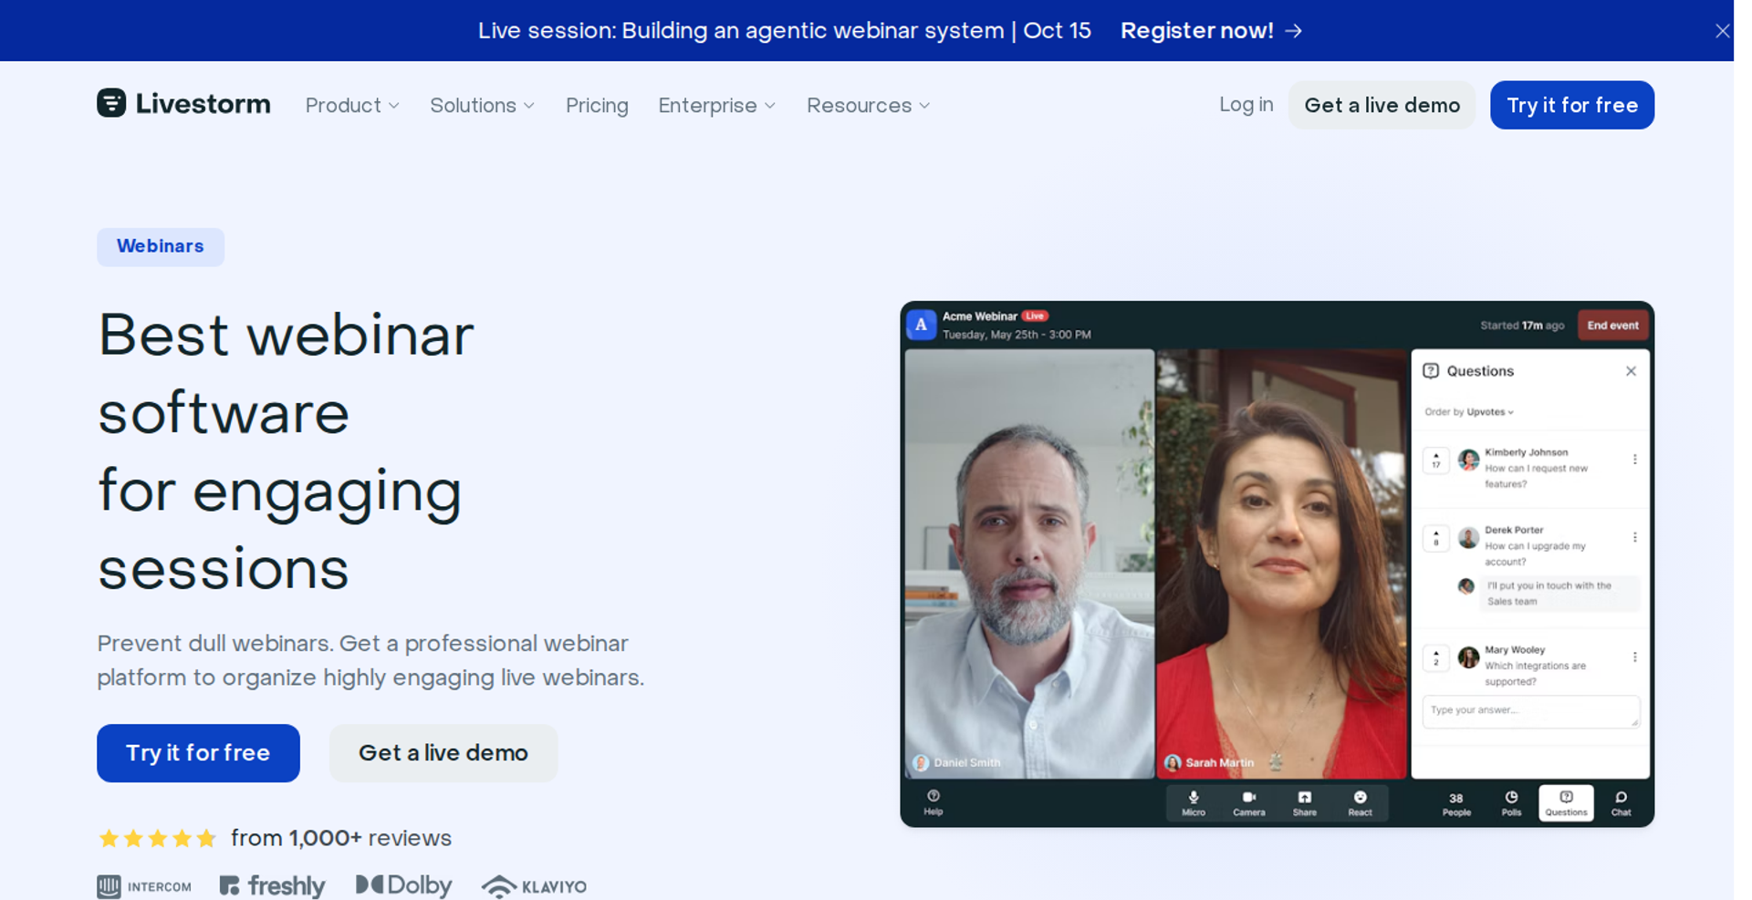Expand the Solutions menu

point(482,106)
